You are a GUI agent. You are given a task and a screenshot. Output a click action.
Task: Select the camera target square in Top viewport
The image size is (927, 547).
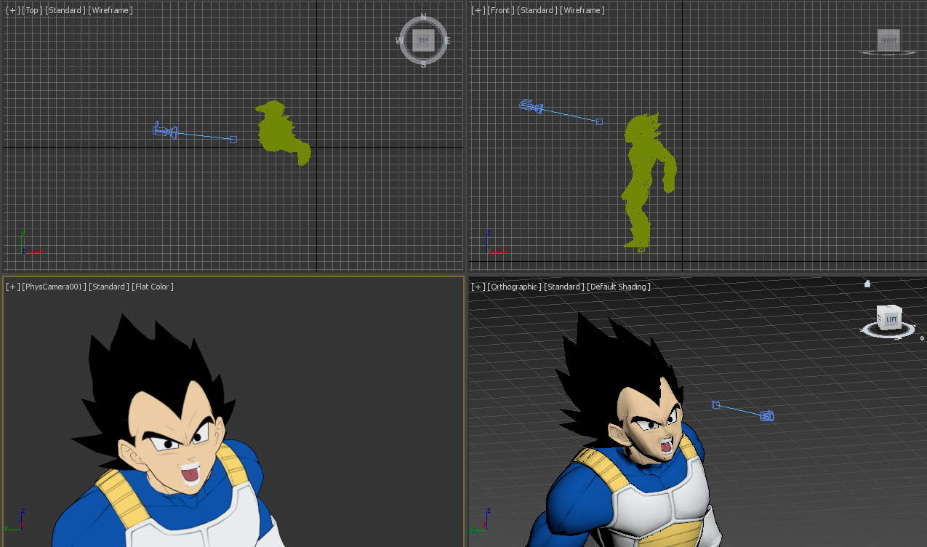pos(233,139)
